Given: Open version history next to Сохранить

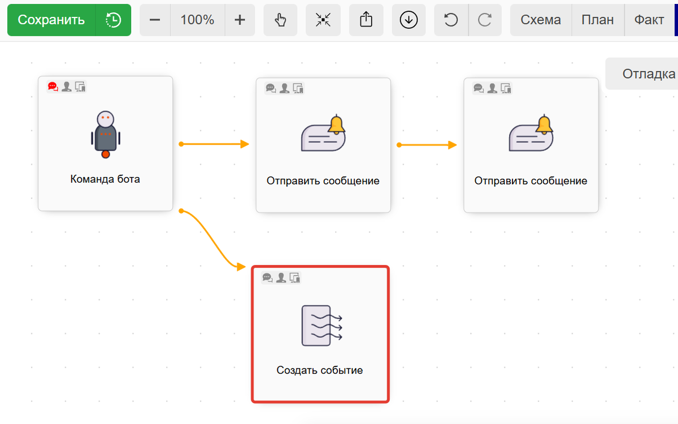Looking at the screenshot, I should (114, 20).
